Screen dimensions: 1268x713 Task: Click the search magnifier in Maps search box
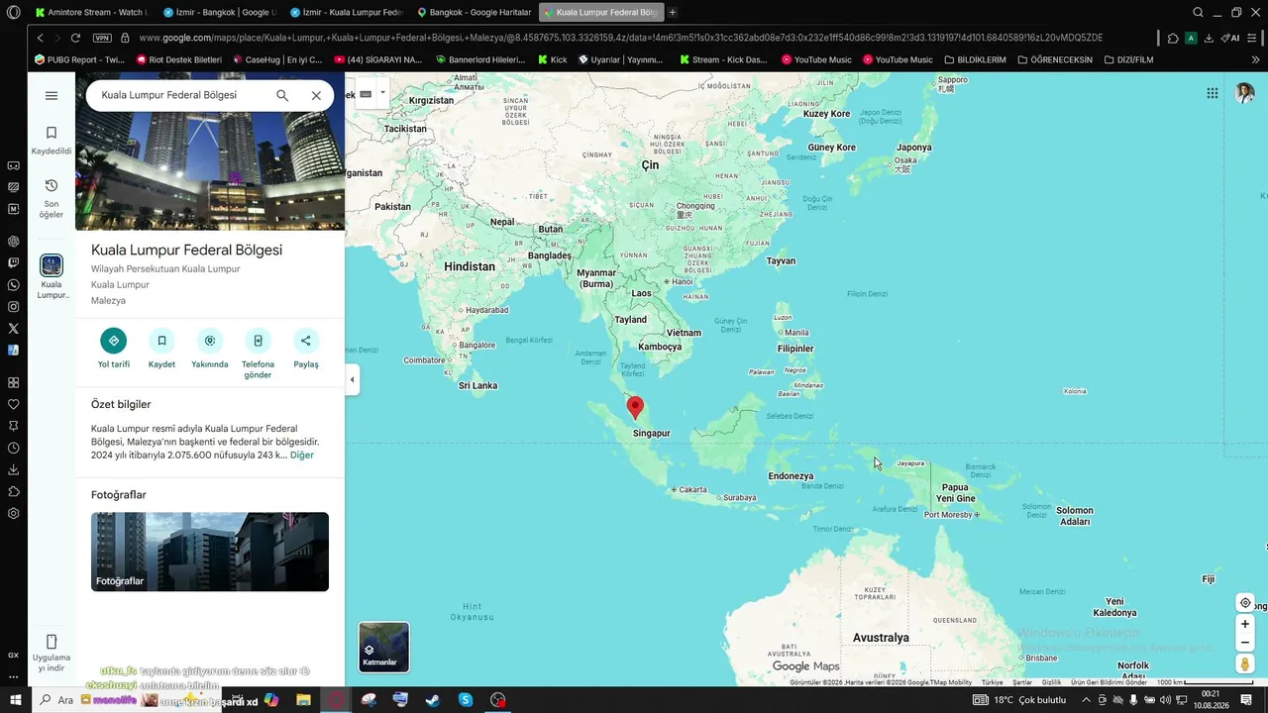tap(282, 96)
